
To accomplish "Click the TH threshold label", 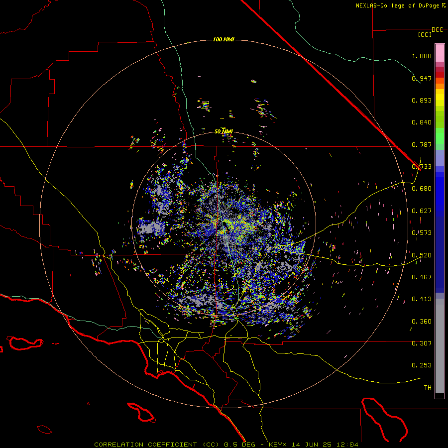I will pos(428,388).
